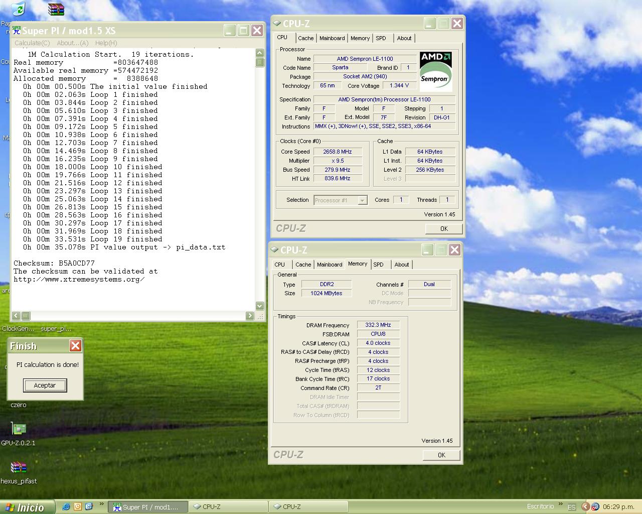Screen dimensions: 642x514
Task: Click the 06:29 p.m. system clock
Action: tap(618, 507)
